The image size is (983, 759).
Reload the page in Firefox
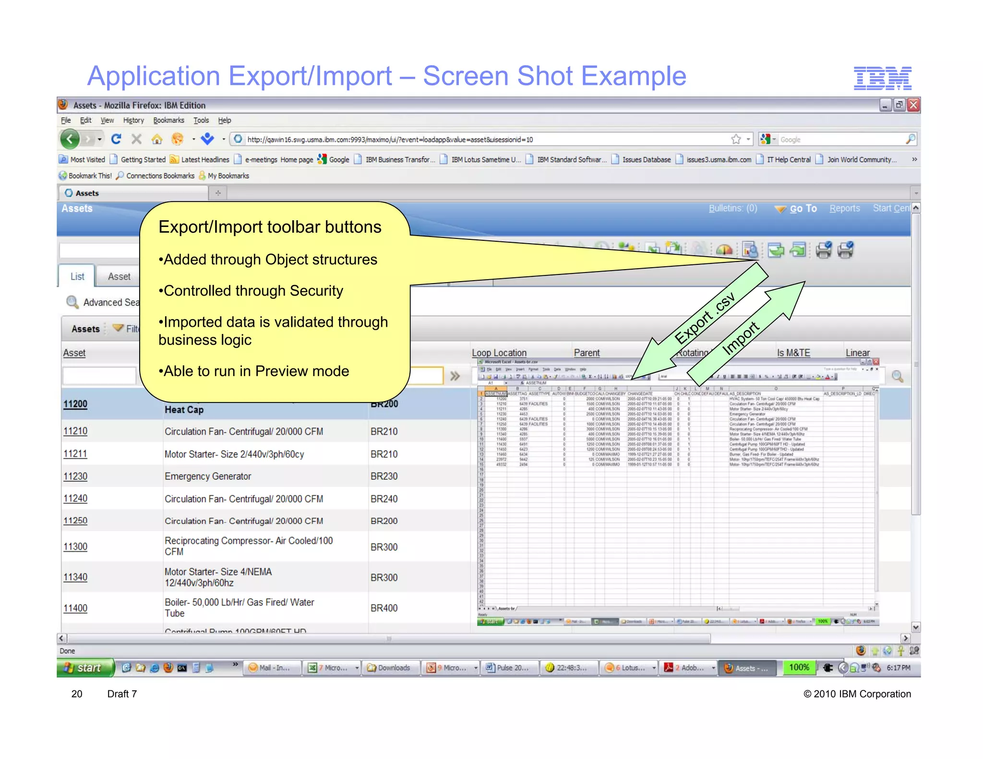(x=116, y=139)
